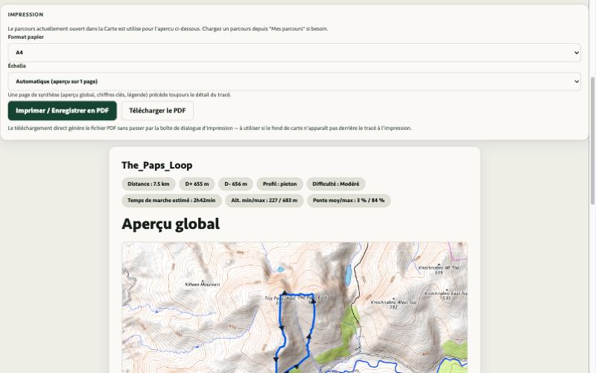Click the page vertical scrollbar thumb
596x373 pixels.
[592, 141]
